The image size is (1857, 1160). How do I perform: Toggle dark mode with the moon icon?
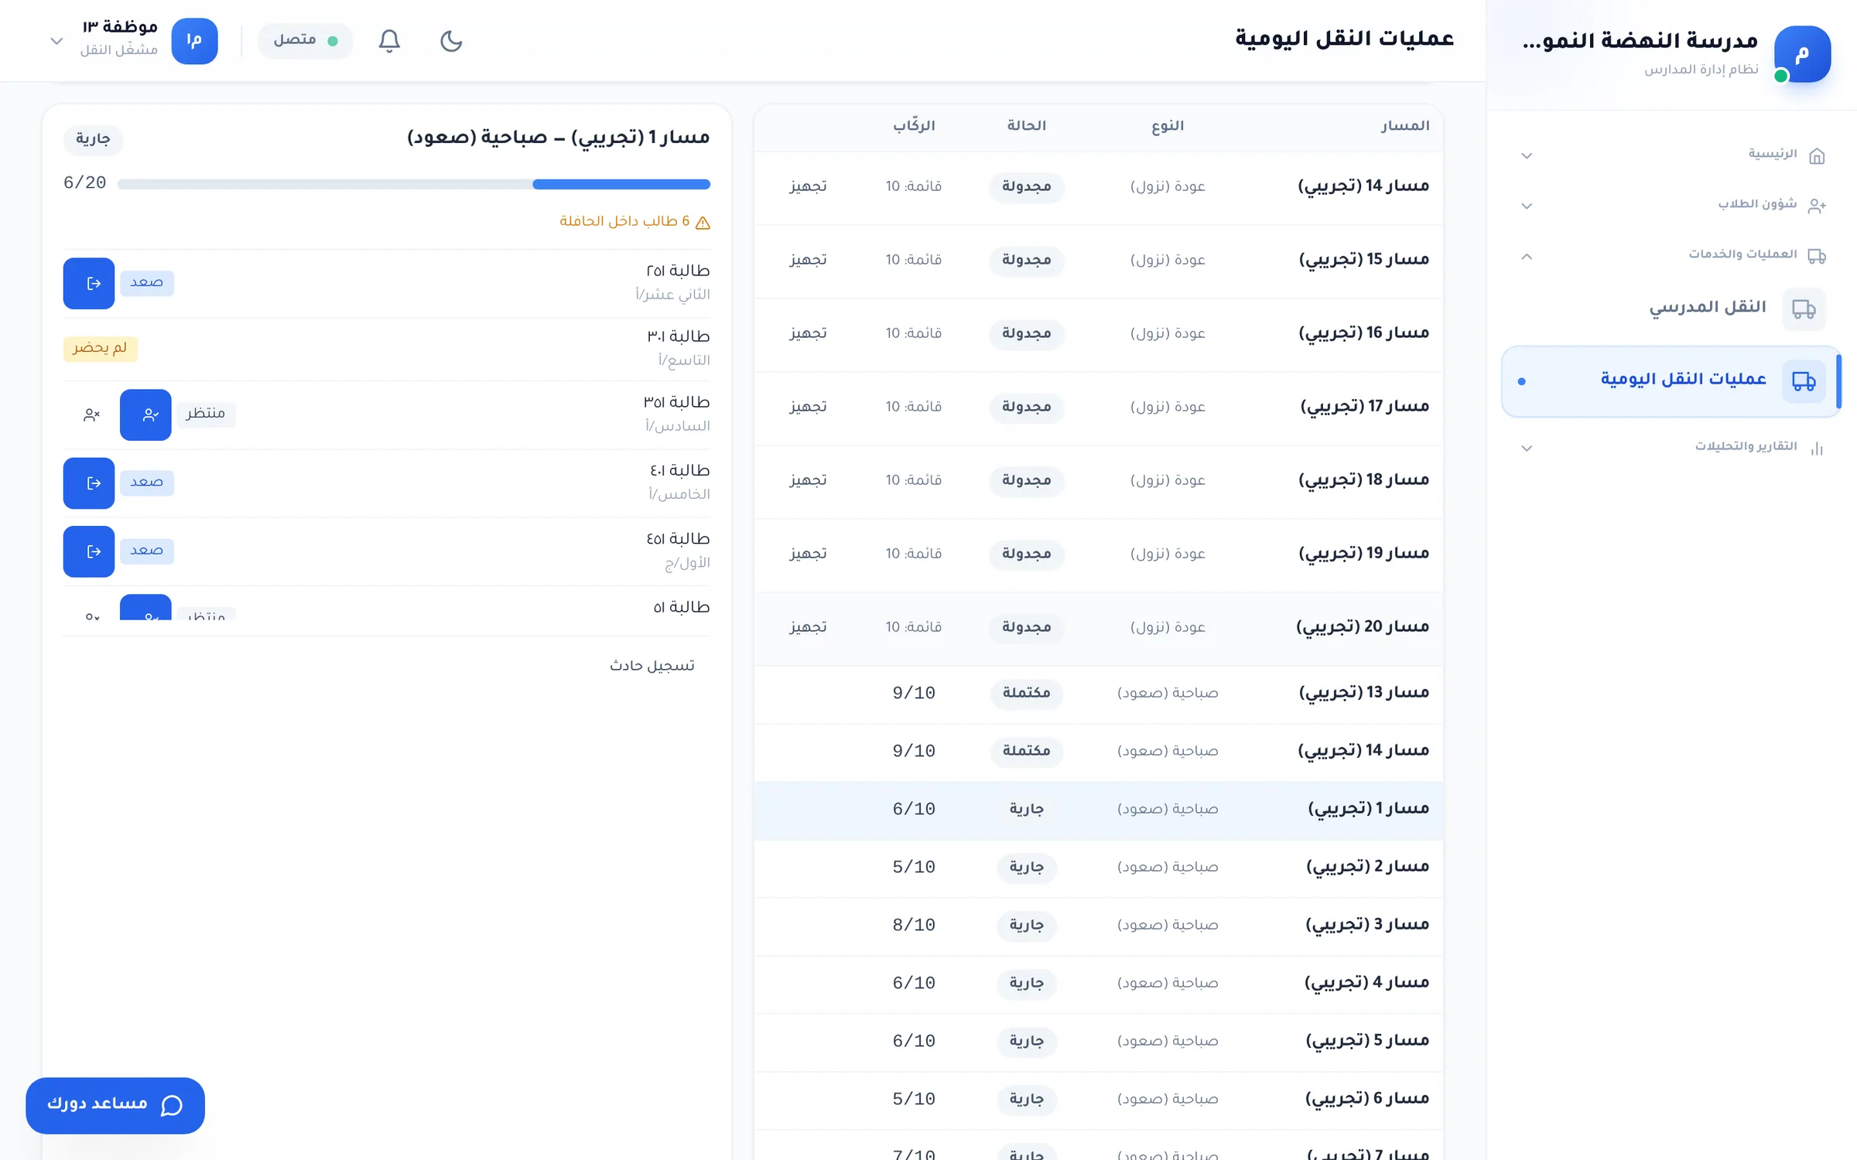click(451, 41)
